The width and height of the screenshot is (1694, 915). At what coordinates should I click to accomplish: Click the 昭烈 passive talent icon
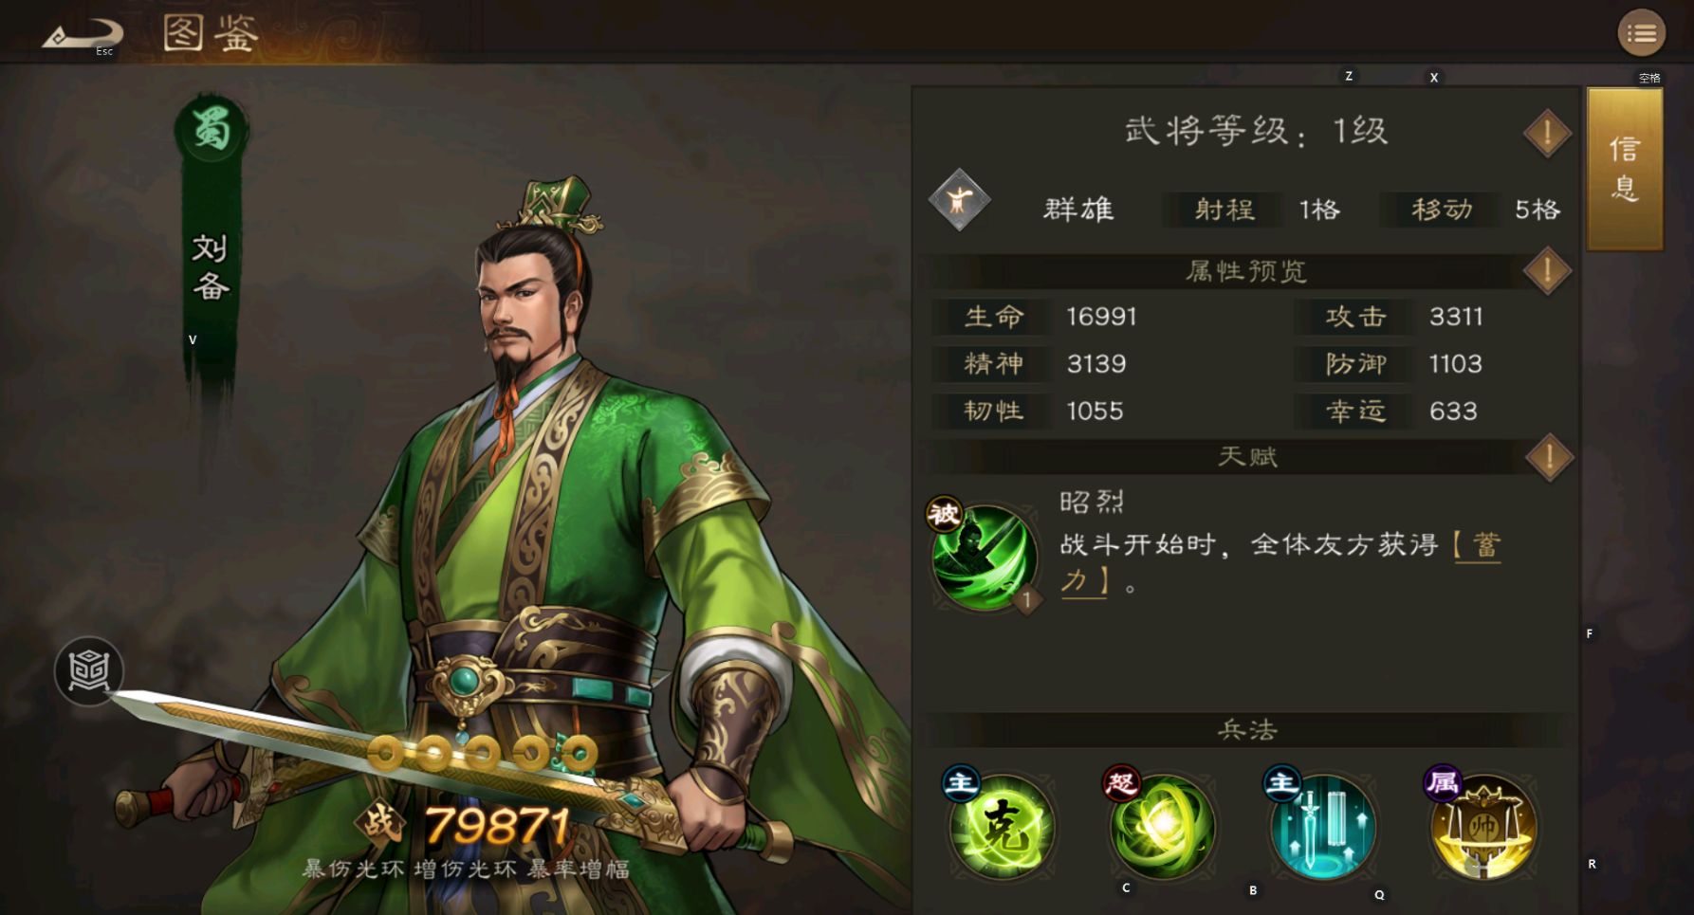pos(984,556)
